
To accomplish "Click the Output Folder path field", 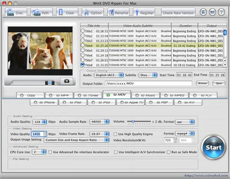I will click(x=148, y=84).
